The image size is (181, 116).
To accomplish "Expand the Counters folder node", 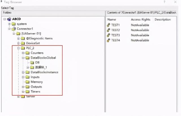I will point(23,53).
